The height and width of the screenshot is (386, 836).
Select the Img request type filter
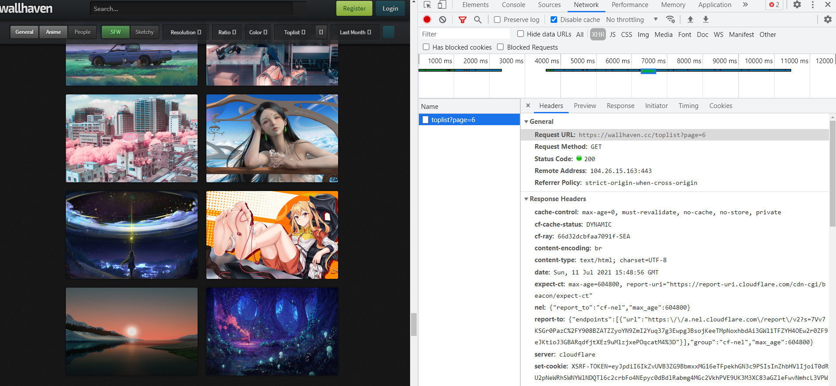pyautogui.click(x=643, y=34)
